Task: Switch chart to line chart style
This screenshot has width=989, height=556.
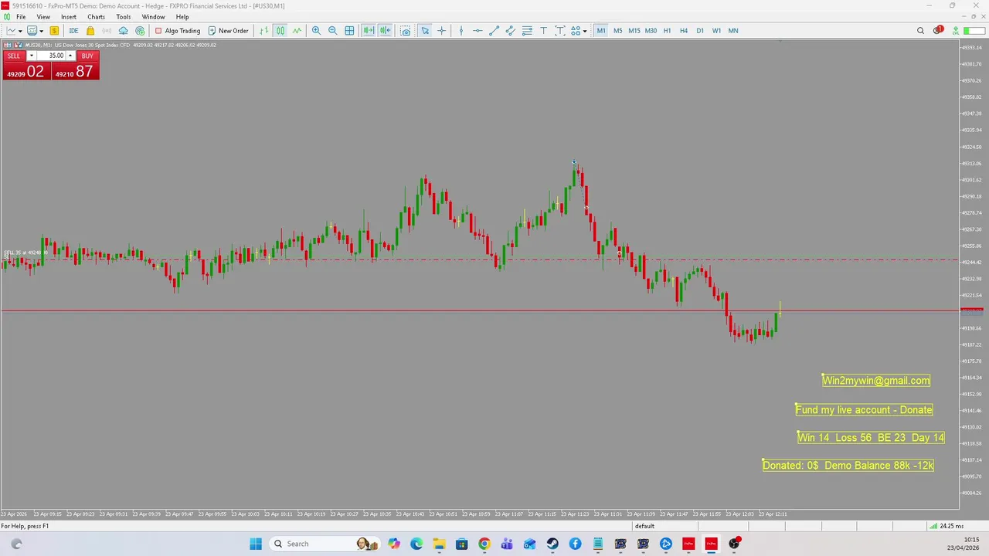Action: pyautogui.click(x=297, y=31)
